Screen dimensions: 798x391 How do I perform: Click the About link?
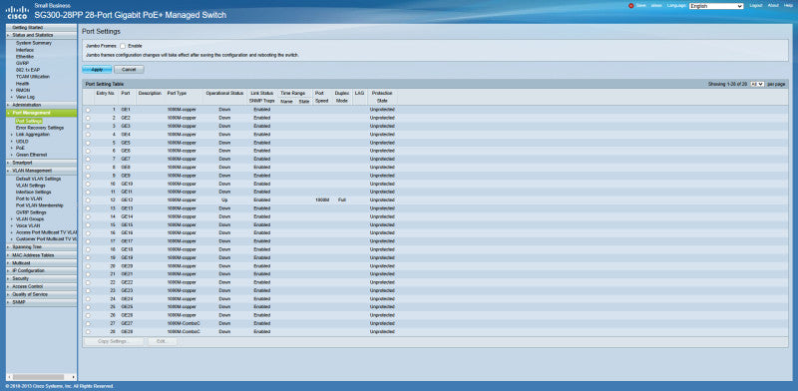773,5
